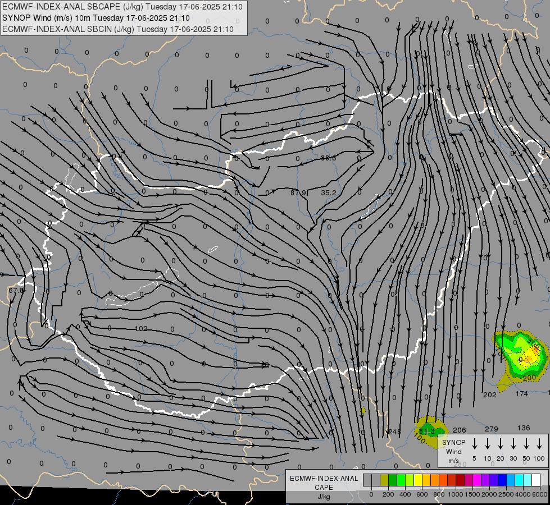This screenshot has width=550, height=505.
Task: Select the olive CAPE legend swatch
Action: (384, 480)
